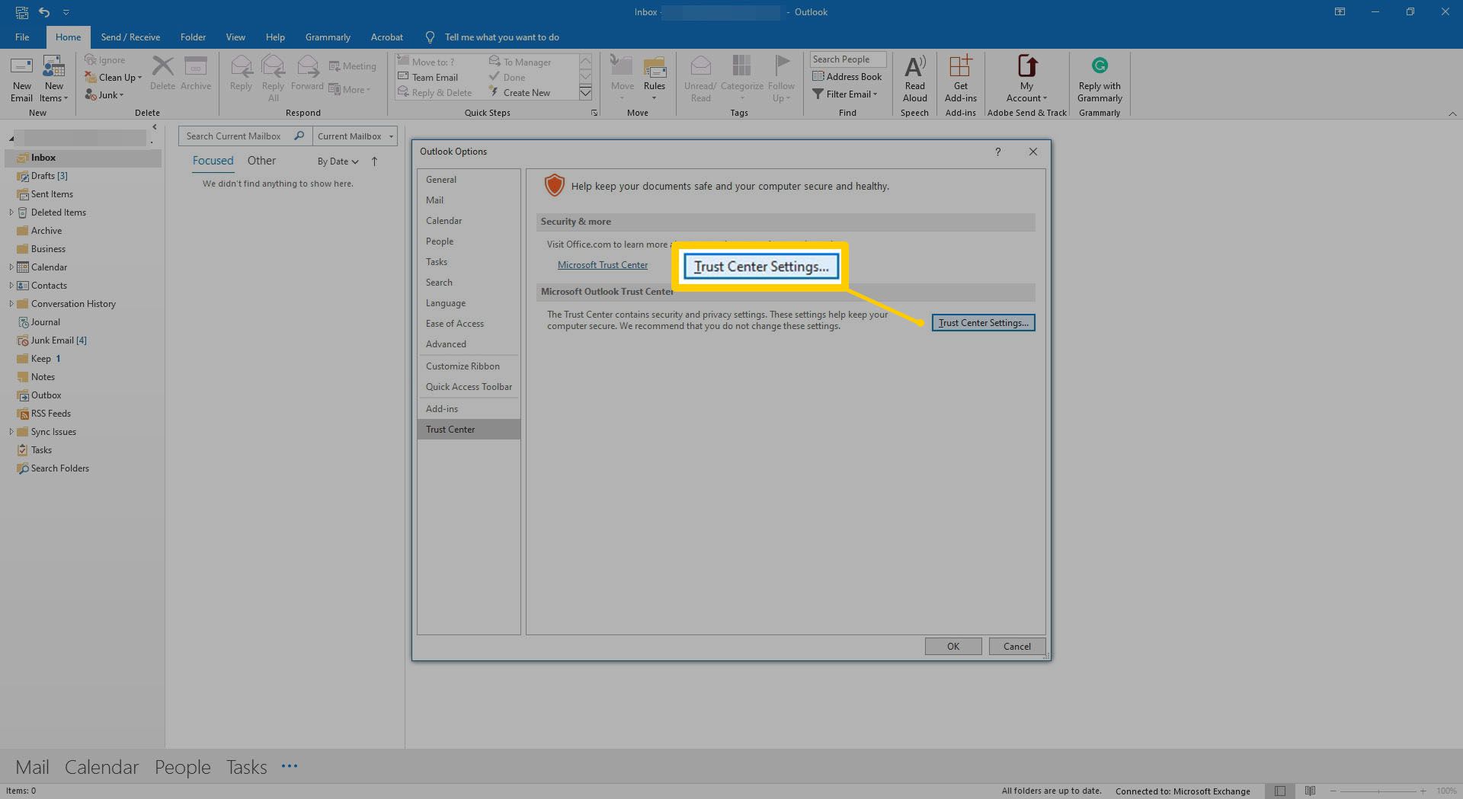Open the Address Book
The image size is (1463, 799).
tap(847, 76)
